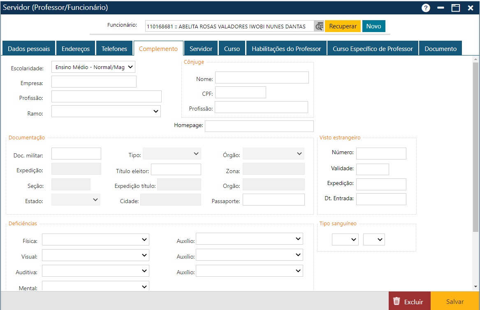Open the first Tipo sanguíneo dropdown
The width and height of the screenshot is (480, 310).
pyautogui.click(x=345, y=239)
